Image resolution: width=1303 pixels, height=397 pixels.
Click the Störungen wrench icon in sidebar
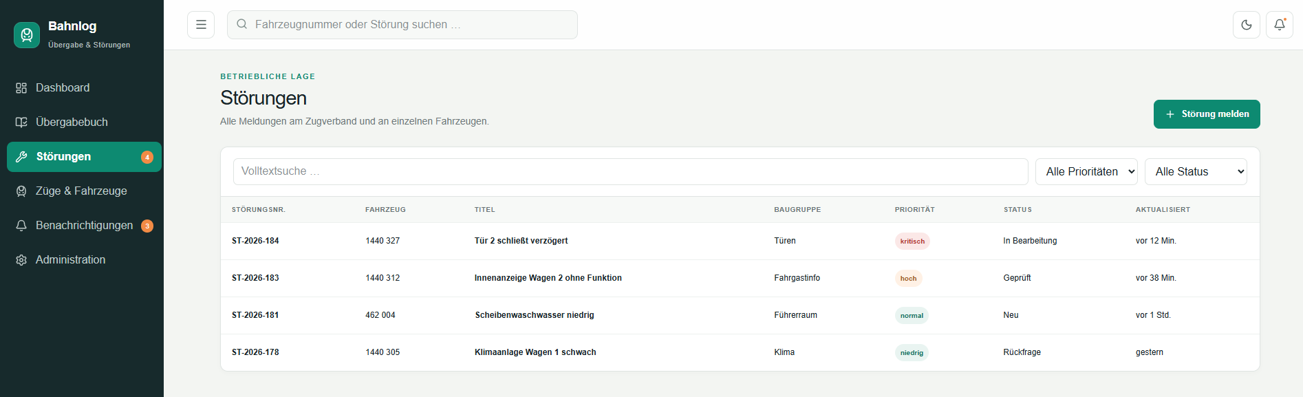[x=21, y=157]
